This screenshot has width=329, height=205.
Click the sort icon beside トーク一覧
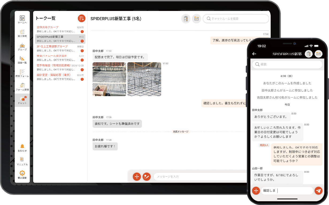click(x=82, y=18)
